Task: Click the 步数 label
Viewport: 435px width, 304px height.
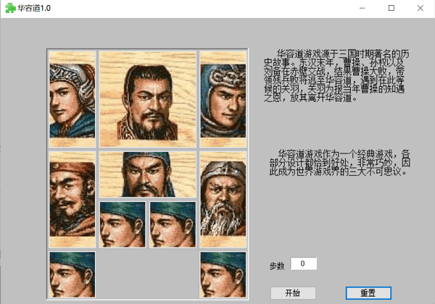Action: pyautogui.click(x=277, y=266)
